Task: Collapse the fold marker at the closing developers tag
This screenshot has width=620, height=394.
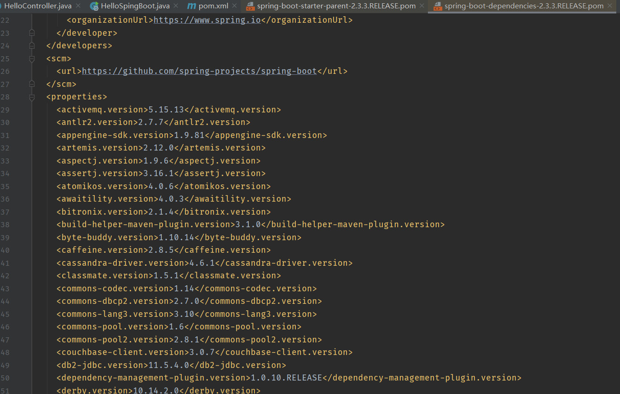Action: click(x=32, y=46)
